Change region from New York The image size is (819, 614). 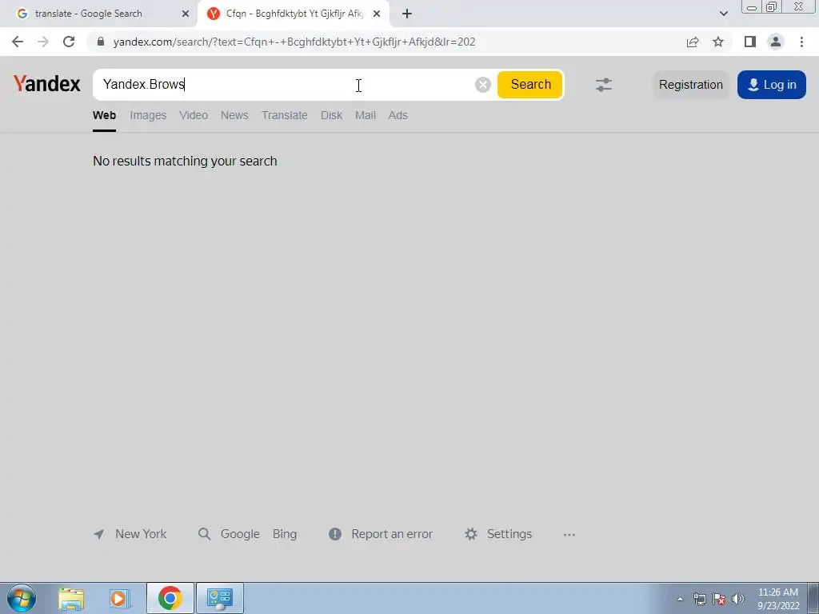point(130,534)
